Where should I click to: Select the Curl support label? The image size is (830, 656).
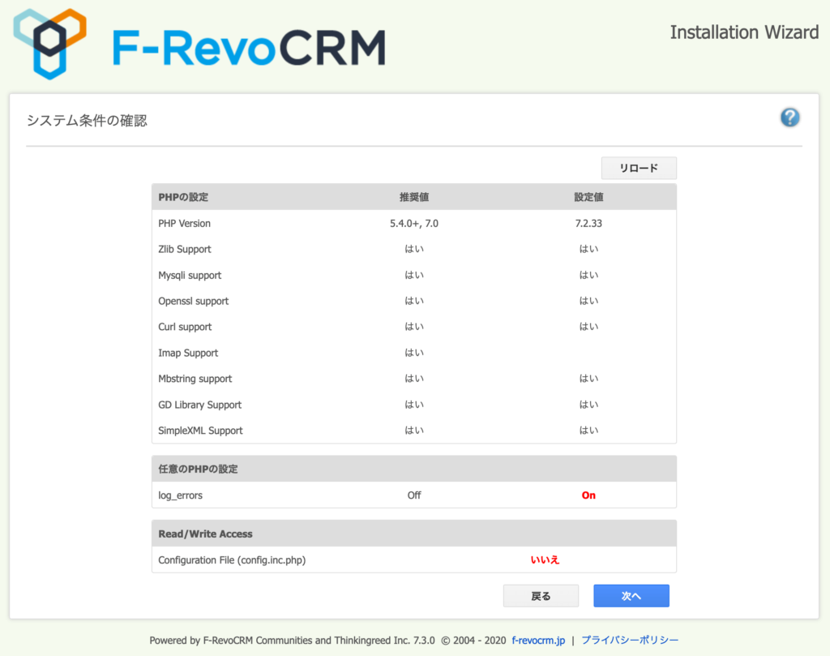(x=185, y=328)
